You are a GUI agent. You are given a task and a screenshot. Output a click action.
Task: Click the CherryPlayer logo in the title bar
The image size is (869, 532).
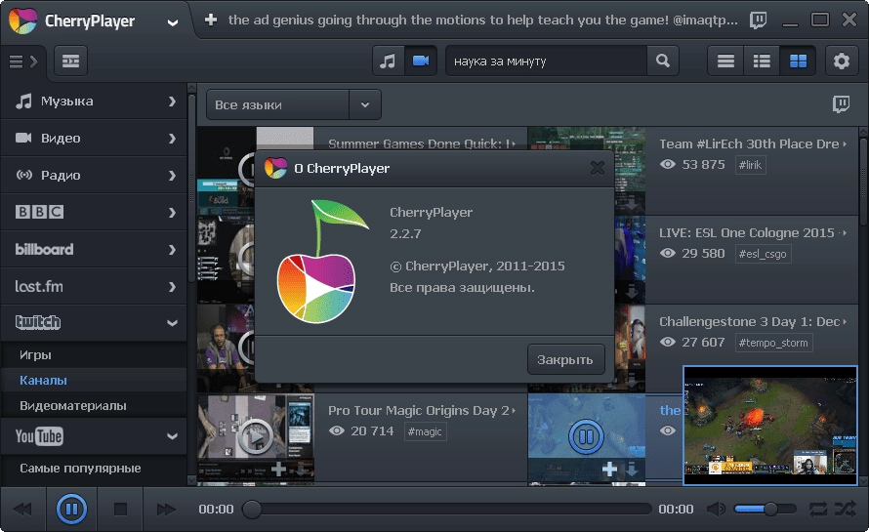tap(22, 20)
